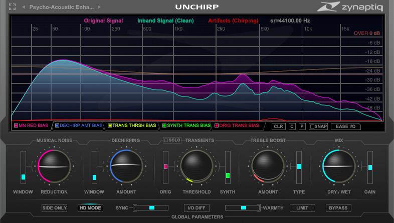This screenshot has width=394, height=223.
Task: Toggle HD MODE button
Action: click(x=90, y=208)
